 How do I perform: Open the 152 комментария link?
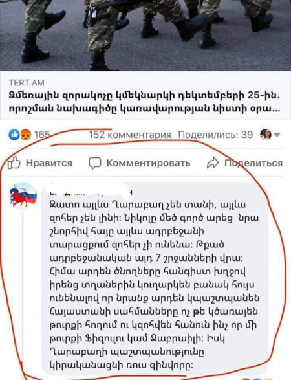130,135
